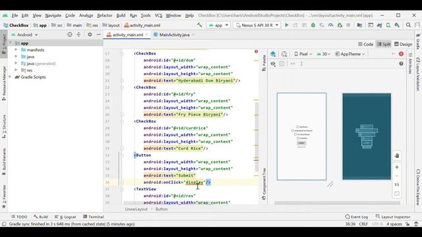The image size is (422, 237).
Task: Click the Stop red square icon
Action: click(348, 25)
